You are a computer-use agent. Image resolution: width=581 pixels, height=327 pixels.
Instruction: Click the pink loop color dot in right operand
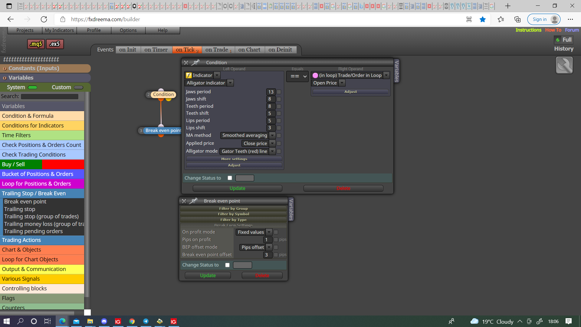[315, 75]
